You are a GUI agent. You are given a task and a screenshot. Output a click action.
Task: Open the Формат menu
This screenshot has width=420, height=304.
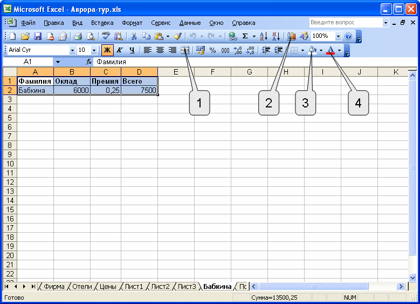[132, 23]
